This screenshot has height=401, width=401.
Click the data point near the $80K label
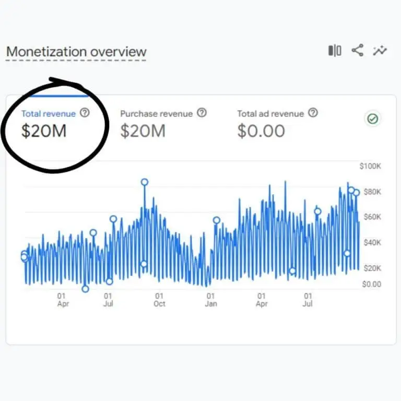click(x=356, y=193)
